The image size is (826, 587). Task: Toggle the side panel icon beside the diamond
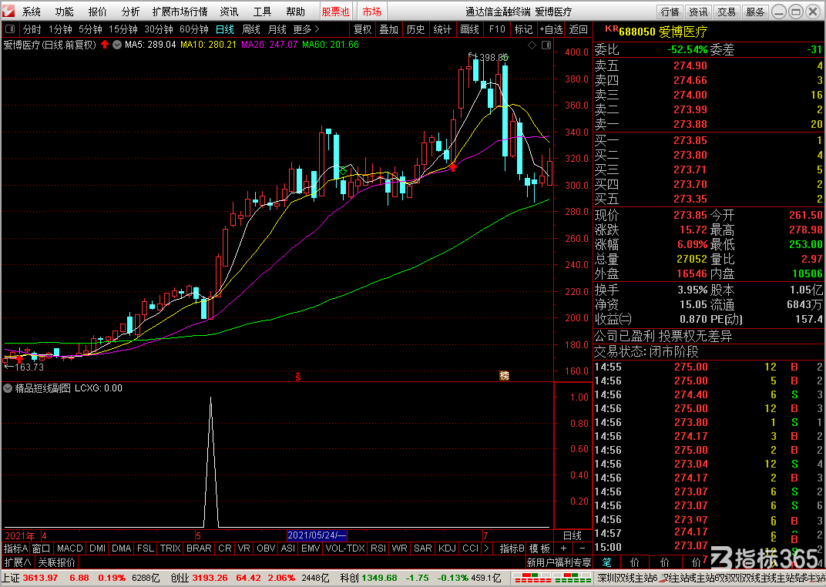546,45
